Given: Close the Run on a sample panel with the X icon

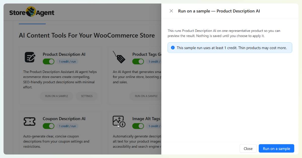Looking at the screenshot, I should coord(171,11).
